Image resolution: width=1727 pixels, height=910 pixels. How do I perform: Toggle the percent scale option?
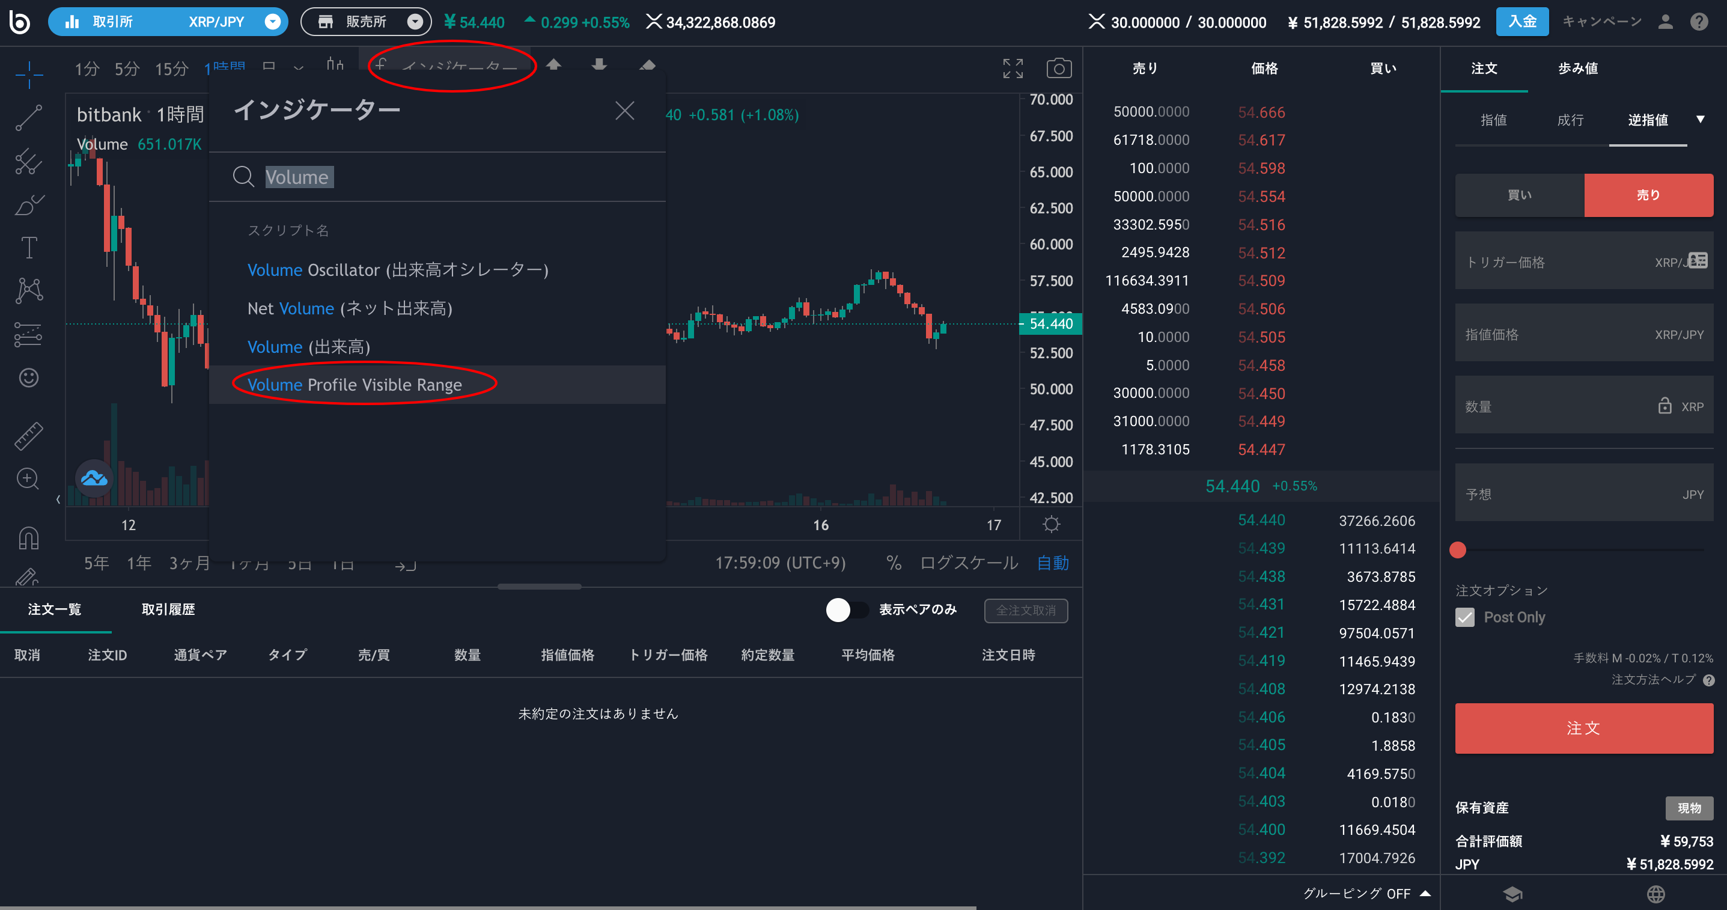pos(893,563)
